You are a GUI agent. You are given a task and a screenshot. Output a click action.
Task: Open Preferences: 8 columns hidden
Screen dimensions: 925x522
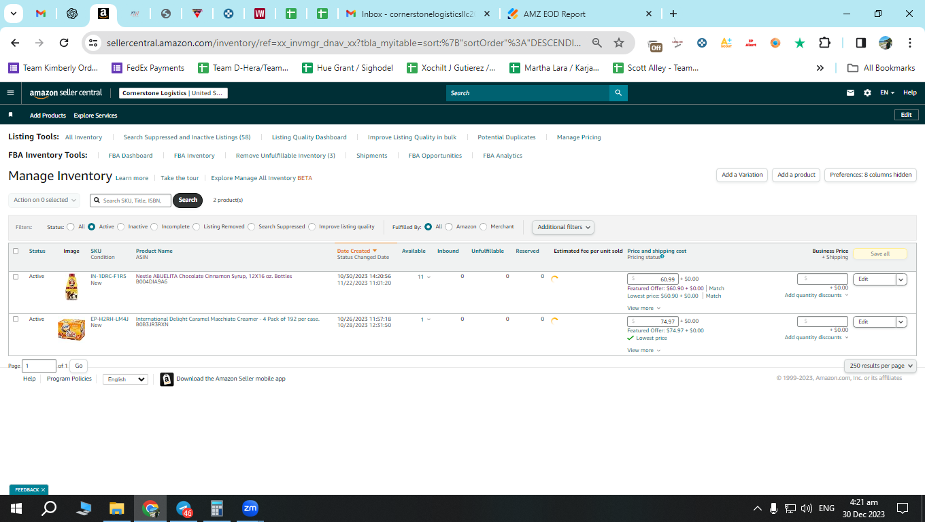point(871,175)
